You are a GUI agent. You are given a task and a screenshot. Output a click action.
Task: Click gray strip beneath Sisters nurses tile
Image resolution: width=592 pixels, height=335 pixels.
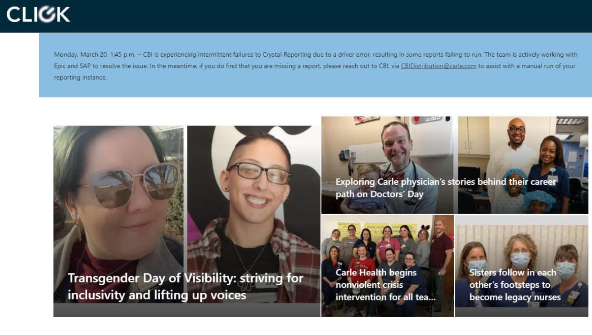coord(522,312)
